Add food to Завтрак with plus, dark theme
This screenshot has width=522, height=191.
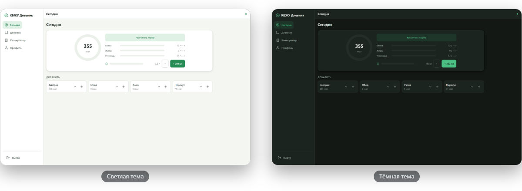coord(353,86)
